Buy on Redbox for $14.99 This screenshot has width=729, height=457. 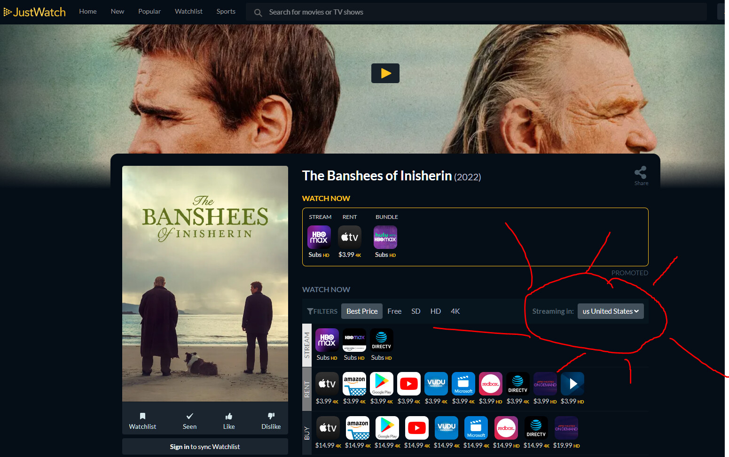[506, 428]
